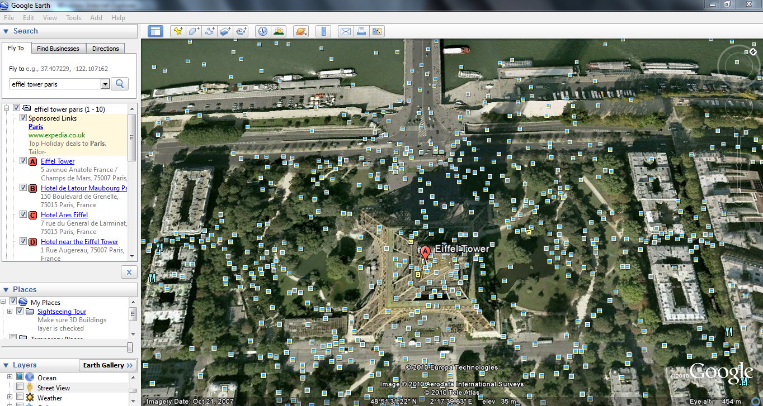The height and width of the screenshot is (406, 763).
Task: Uncheck the Eiffel Tower result checkbox
Action: (x=23, y=161)
